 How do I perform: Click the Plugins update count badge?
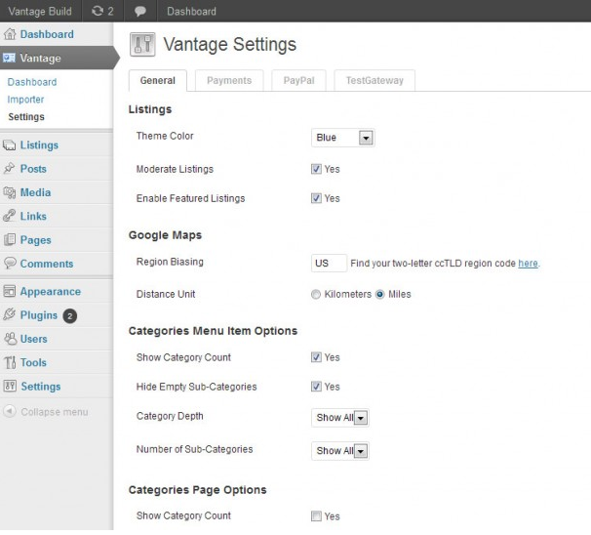tap(69, 316)
